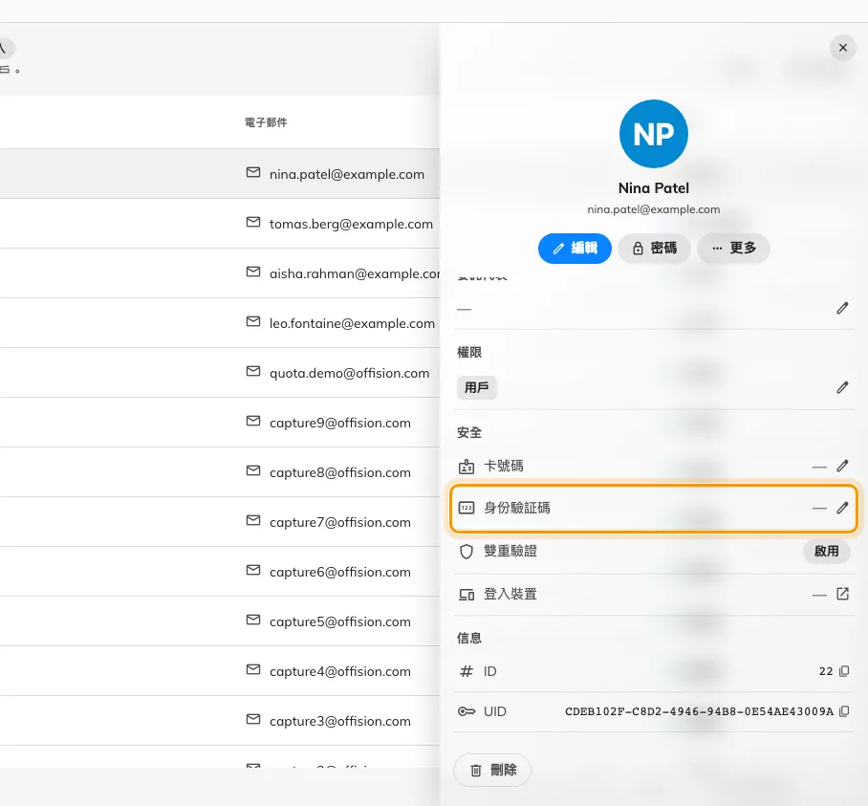Click pencil icon above 權限 section
This screenshot has width=868, height=806.
pyautogui.click(x=842, y=308)
